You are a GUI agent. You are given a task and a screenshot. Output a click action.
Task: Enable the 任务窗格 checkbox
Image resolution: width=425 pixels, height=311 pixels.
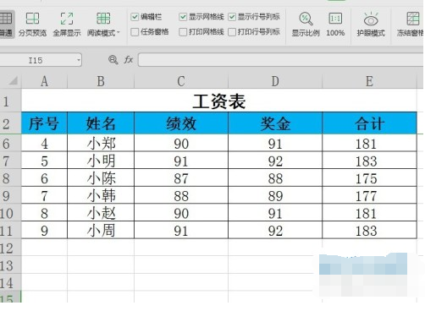[x=135, y=32]
